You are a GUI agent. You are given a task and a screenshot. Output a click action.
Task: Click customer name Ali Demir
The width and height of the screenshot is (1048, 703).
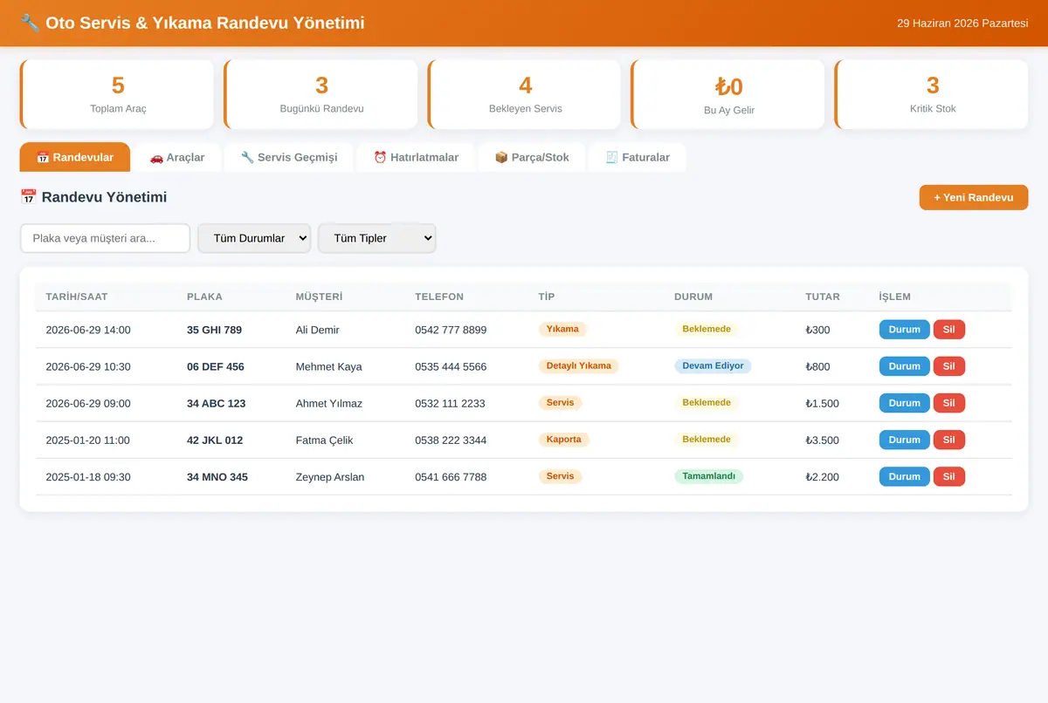pos(318,330)
